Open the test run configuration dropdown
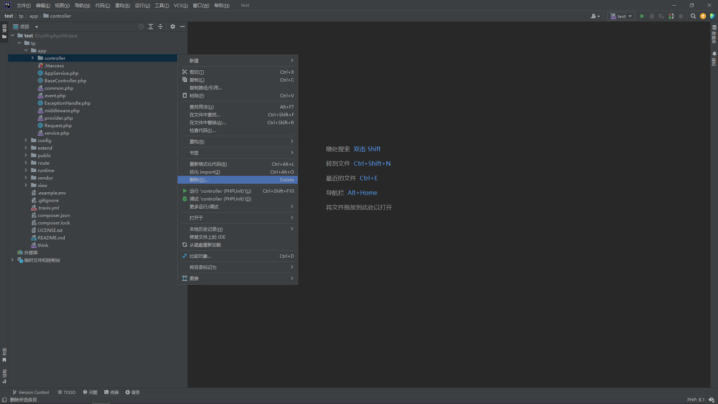718x404 pixels. pos(621,16)
